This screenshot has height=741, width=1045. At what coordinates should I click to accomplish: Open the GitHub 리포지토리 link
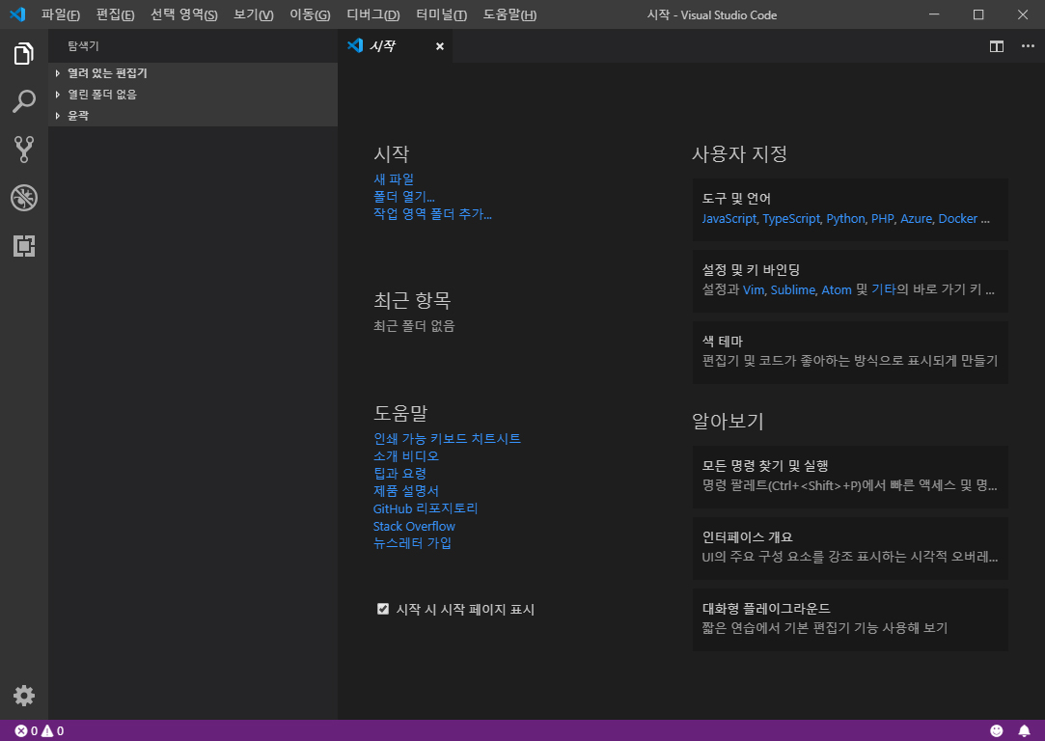[426, 508]
